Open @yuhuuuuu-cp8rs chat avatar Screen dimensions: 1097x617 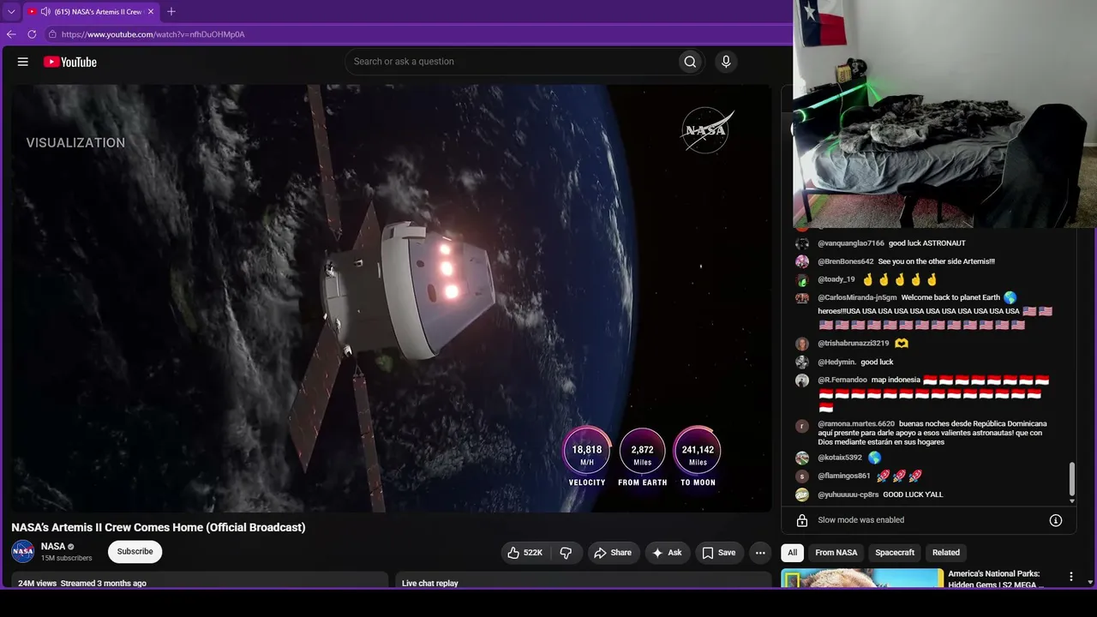click(x=802, y=494)
